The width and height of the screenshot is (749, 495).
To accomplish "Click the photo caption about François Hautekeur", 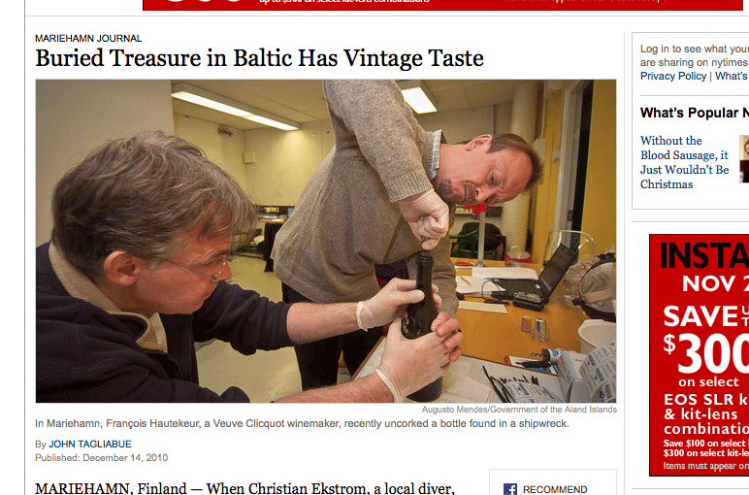I will [x=302, y=424].
